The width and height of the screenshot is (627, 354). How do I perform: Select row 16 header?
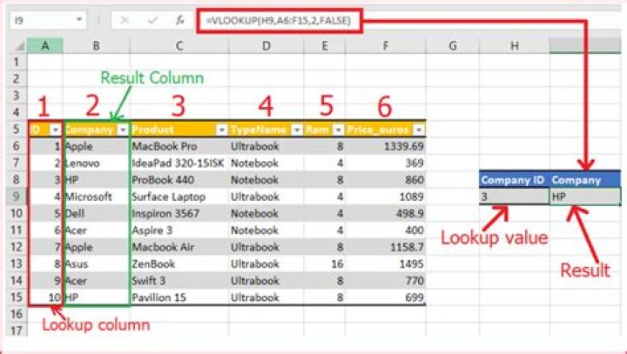pos(17,314)
